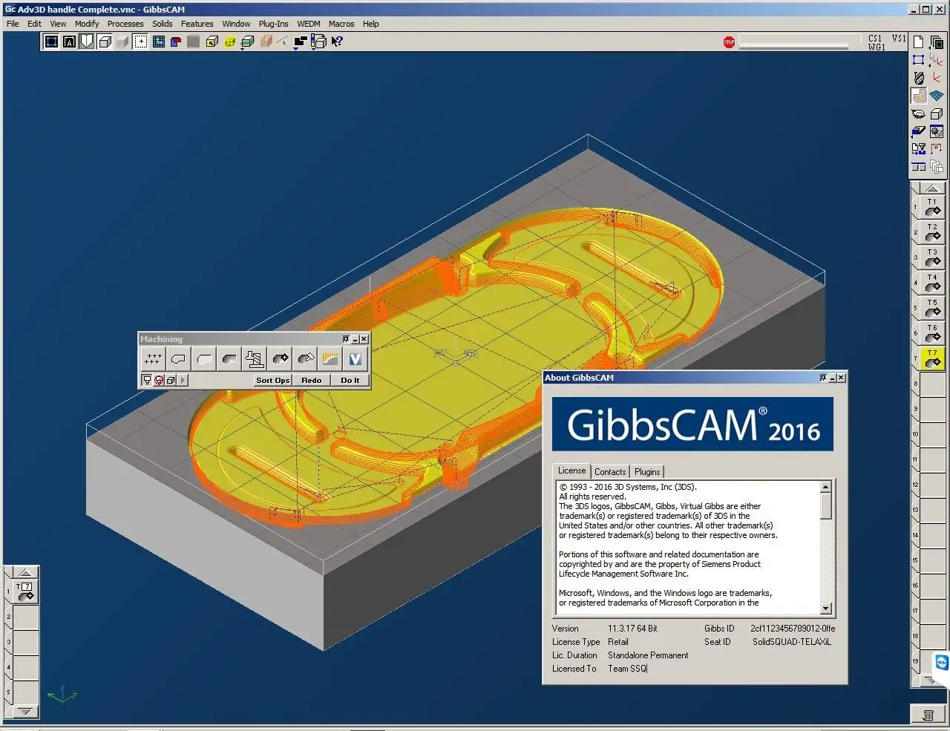Expand the green cube view dropdown
The width and height of the screenshot is (950, 731).
click(247, 42)
